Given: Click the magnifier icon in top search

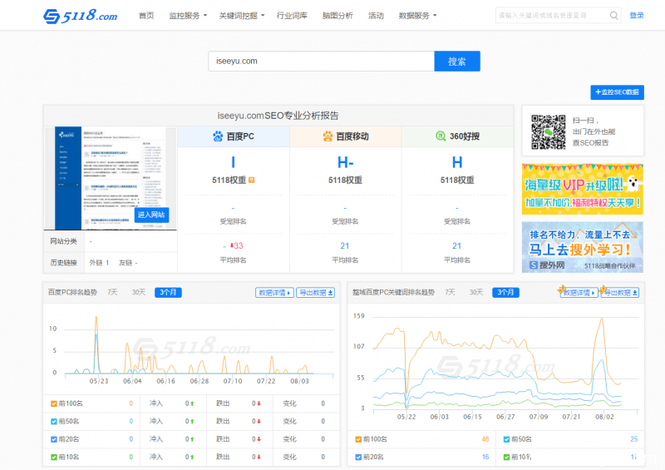Looking at the screenshot, I should pyautogui.click(x=613, y=16).
